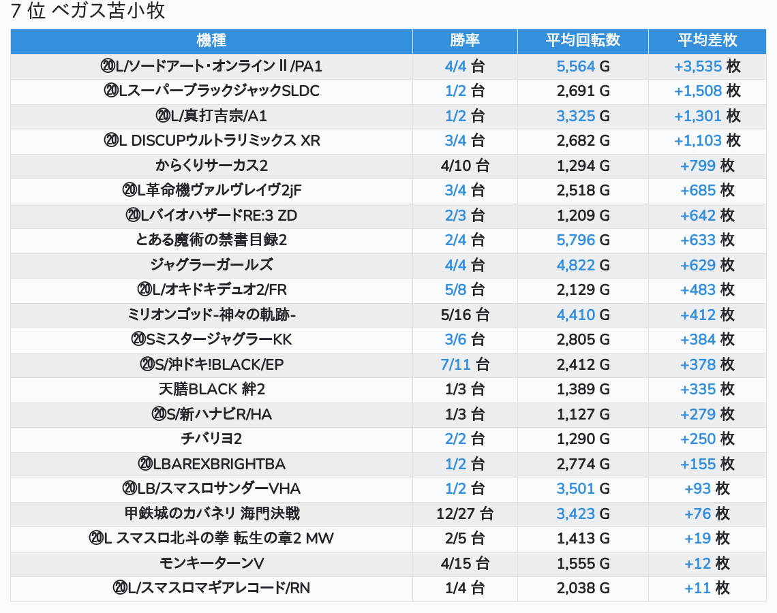Select the チバリヨ2 machine name
777x613 pixels.
(x=211, y=439)
